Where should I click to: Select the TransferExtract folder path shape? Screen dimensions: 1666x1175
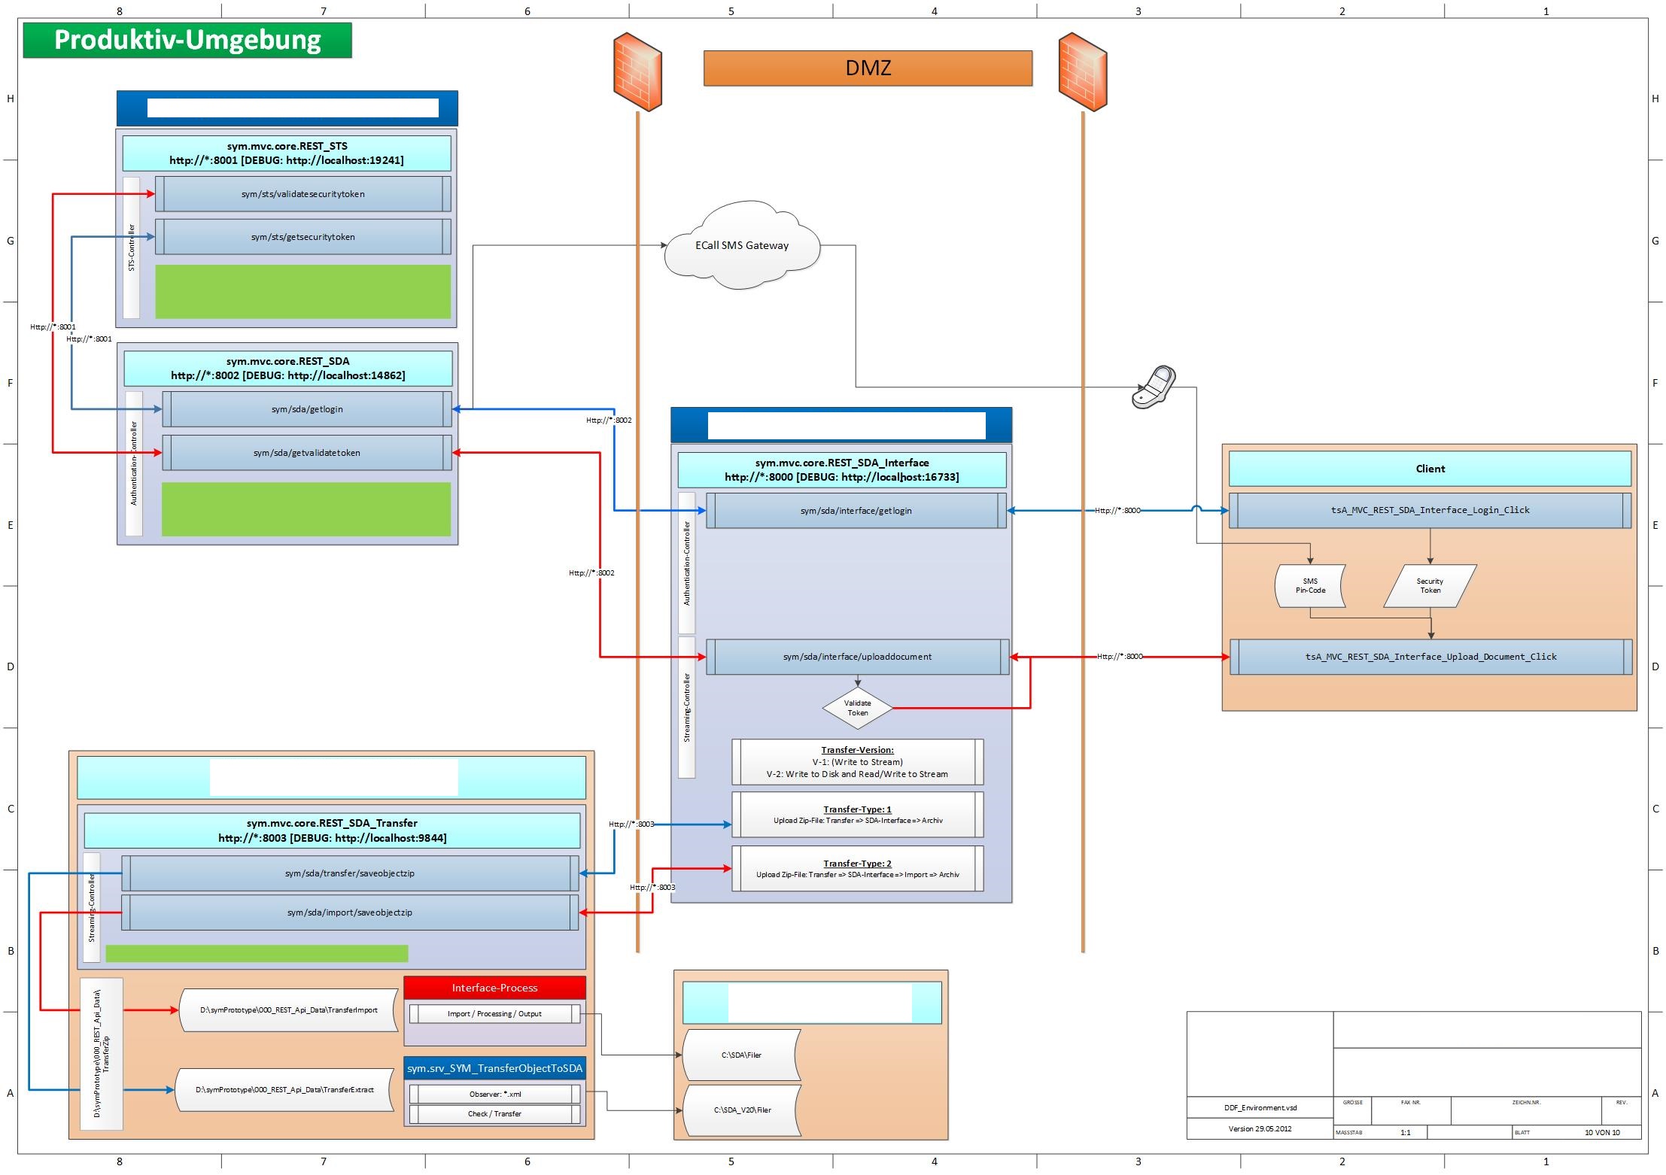284,1089
